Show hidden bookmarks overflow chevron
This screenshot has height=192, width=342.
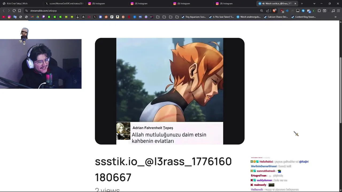(x=336, y=17)
